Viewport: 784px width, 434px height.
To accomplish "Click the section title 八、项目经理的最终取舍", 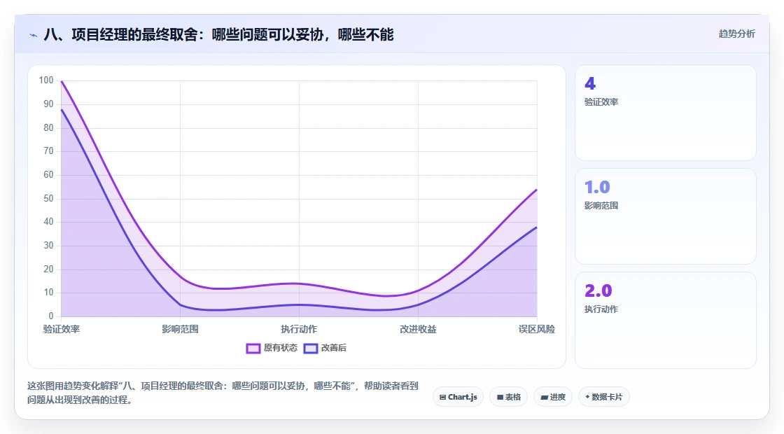I will 218,34.
